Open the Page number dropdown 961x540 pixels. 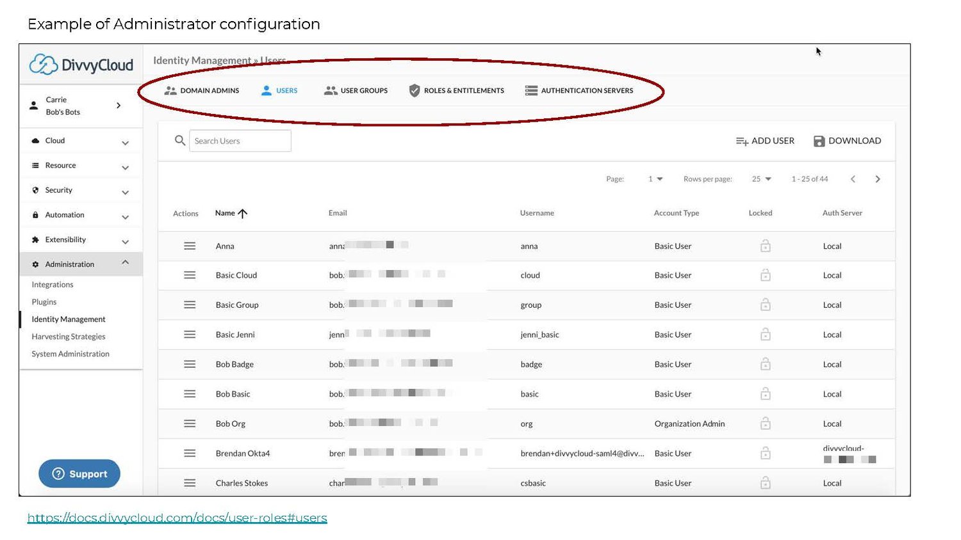(x=655, y=179)
